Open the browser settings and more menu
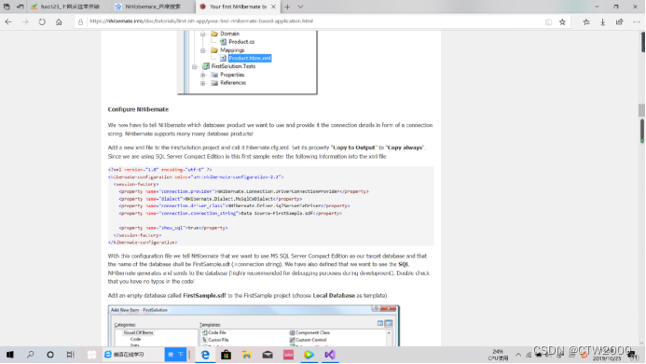Screen dimensions: 646x364 tap(637, 22)
